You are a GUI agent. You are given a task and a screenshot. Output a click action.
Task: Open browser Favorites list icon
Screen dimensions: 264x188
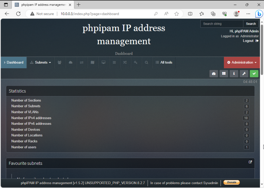pyautogui.click(x=201, y=14)
